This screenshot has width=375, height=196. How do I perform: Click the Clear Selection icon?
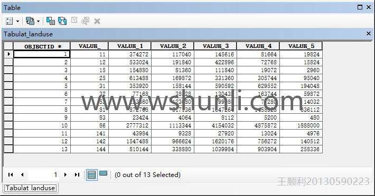(74, 21)
